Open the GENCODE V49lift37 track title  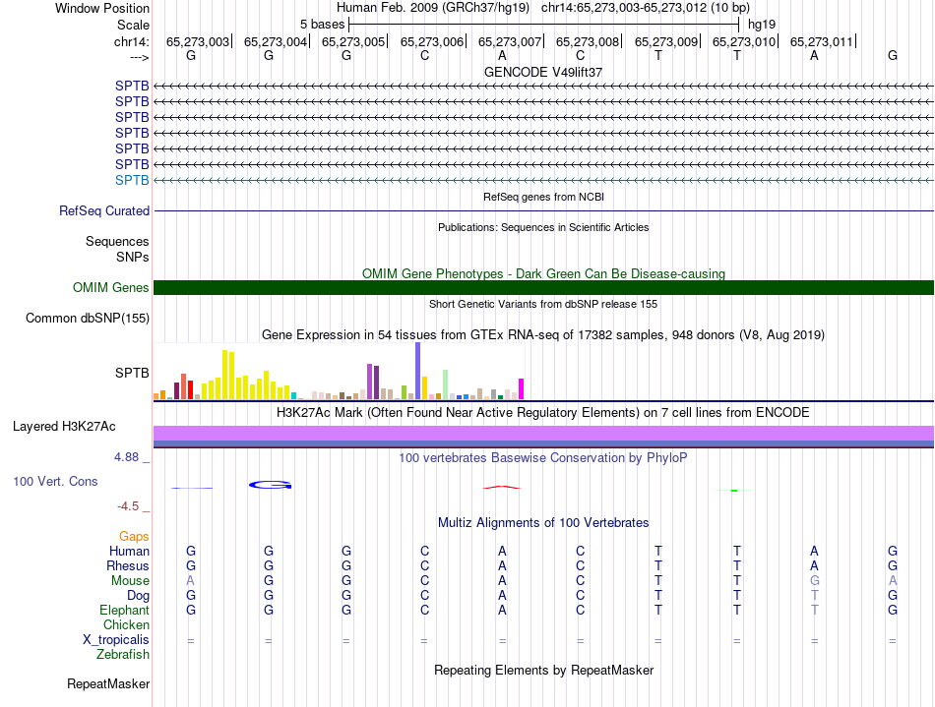(x=543, y=72)
